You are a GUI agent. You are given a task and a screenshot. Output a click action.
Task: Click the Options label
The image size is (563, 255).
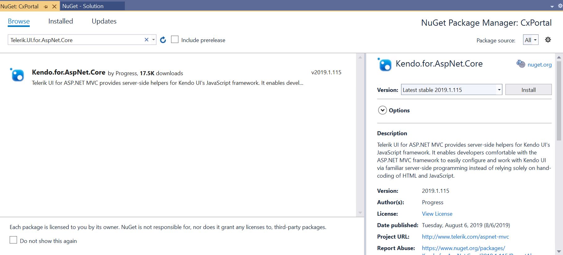point(399,110)
